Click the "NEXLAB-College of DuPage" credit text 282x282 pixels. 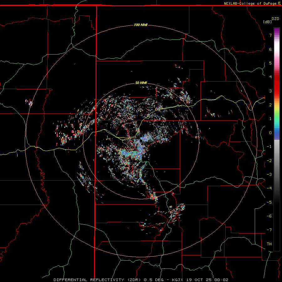click(x=250, y=3)
